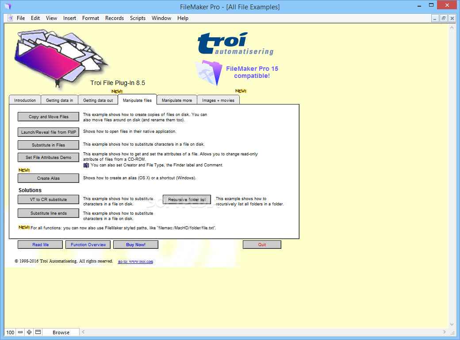Click the horizontal scrollbar left arrow

[x=83, y=332]
